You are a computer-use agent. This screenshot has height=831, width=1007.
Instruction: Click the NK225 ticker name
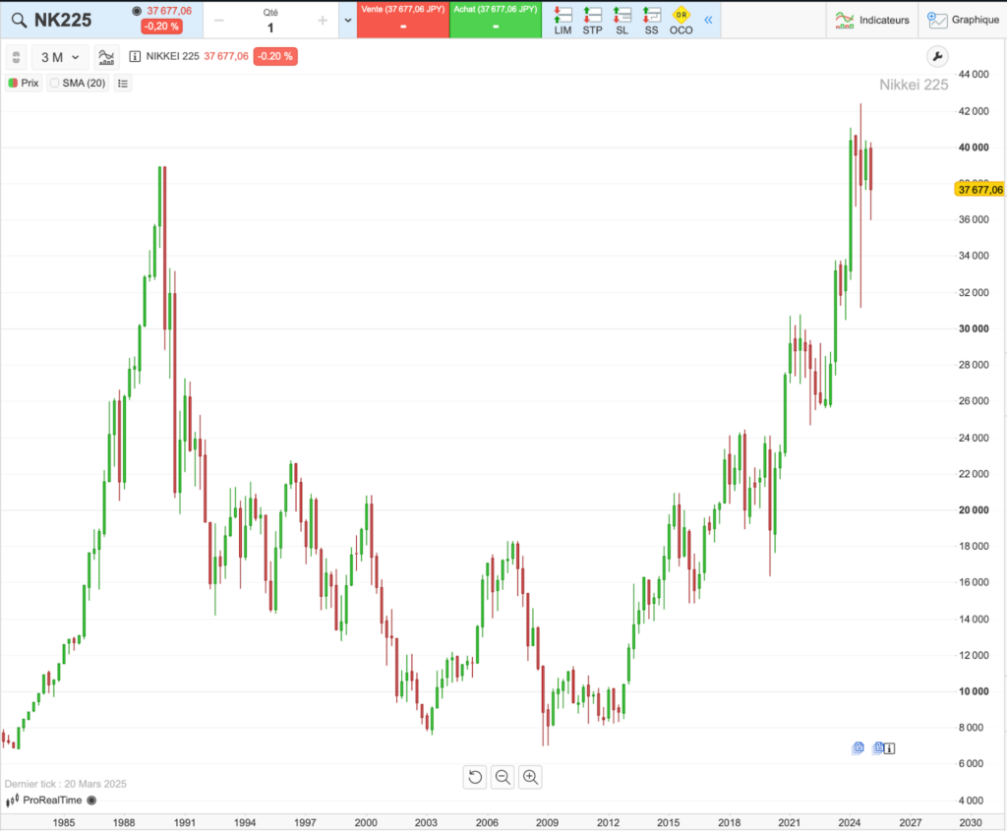coord(63,20)
